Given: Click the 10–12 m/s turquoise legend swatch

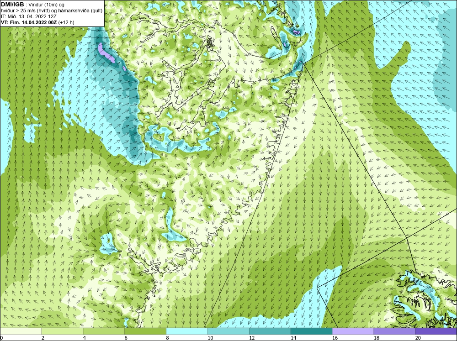Looking at the screenshot, I should pyautogui.click(x=228, y=331).
